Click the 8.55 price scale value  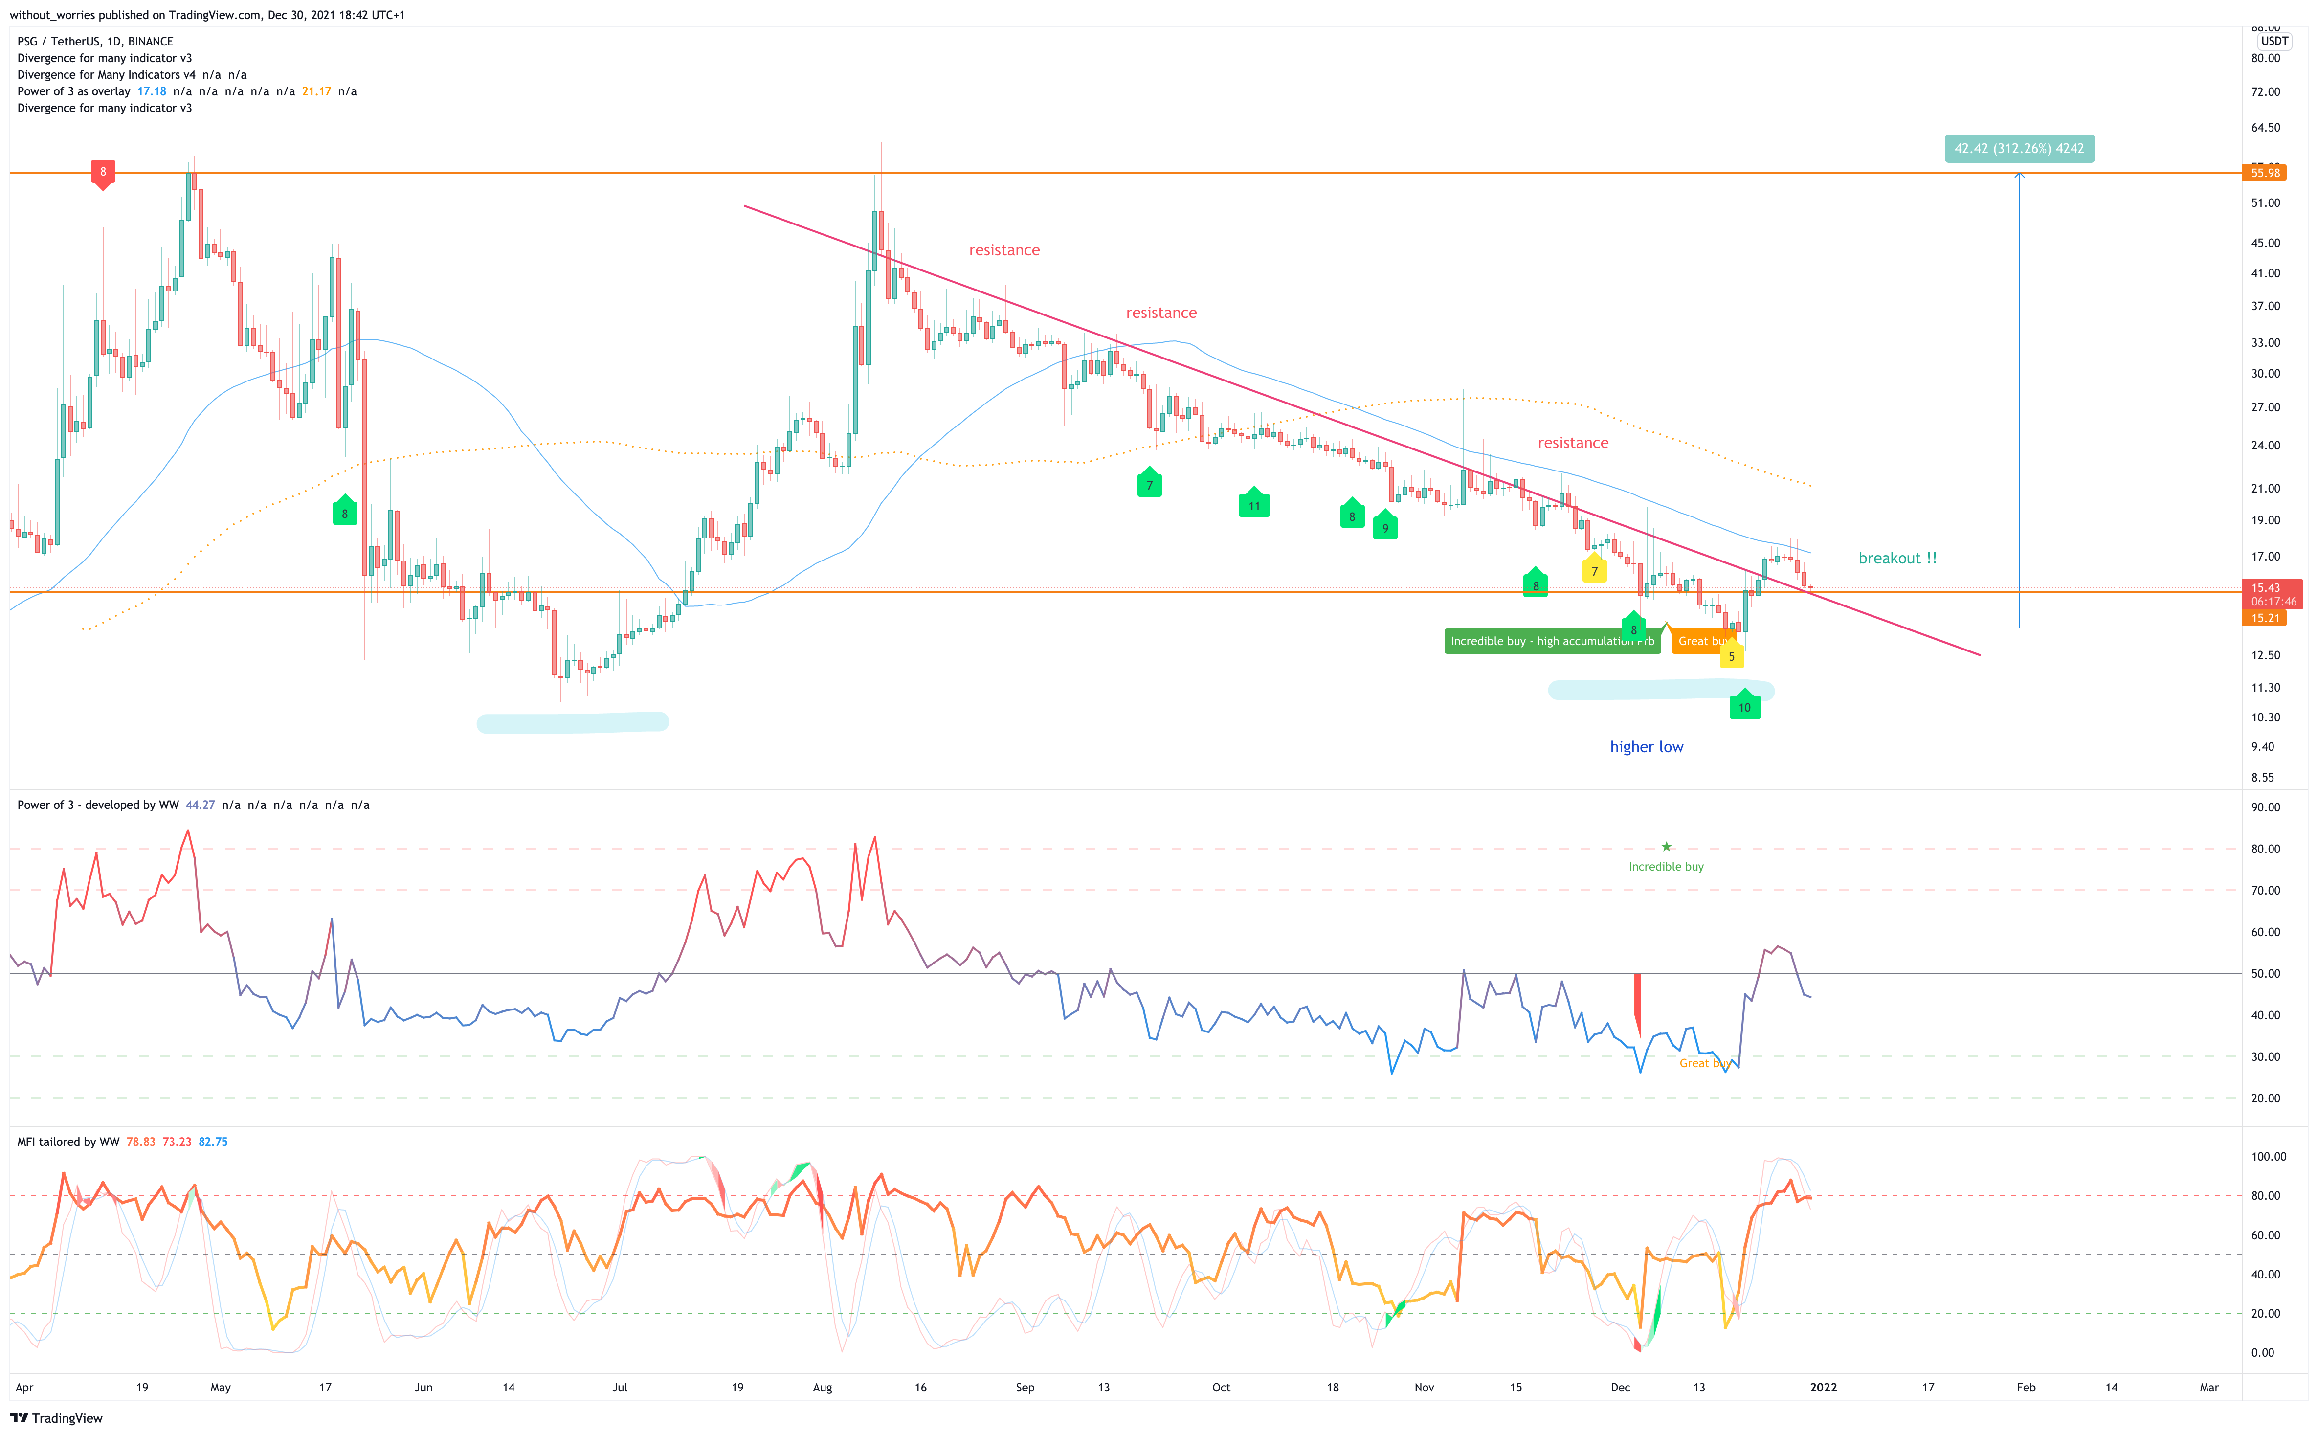pos(2262,777)
